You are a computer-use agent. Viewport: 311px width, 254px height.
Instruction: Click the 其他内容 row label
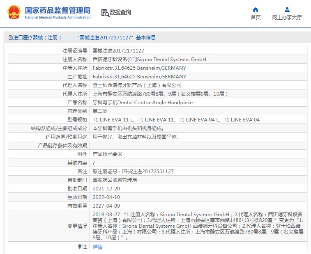pyautogui.click(x=77, y=163)
